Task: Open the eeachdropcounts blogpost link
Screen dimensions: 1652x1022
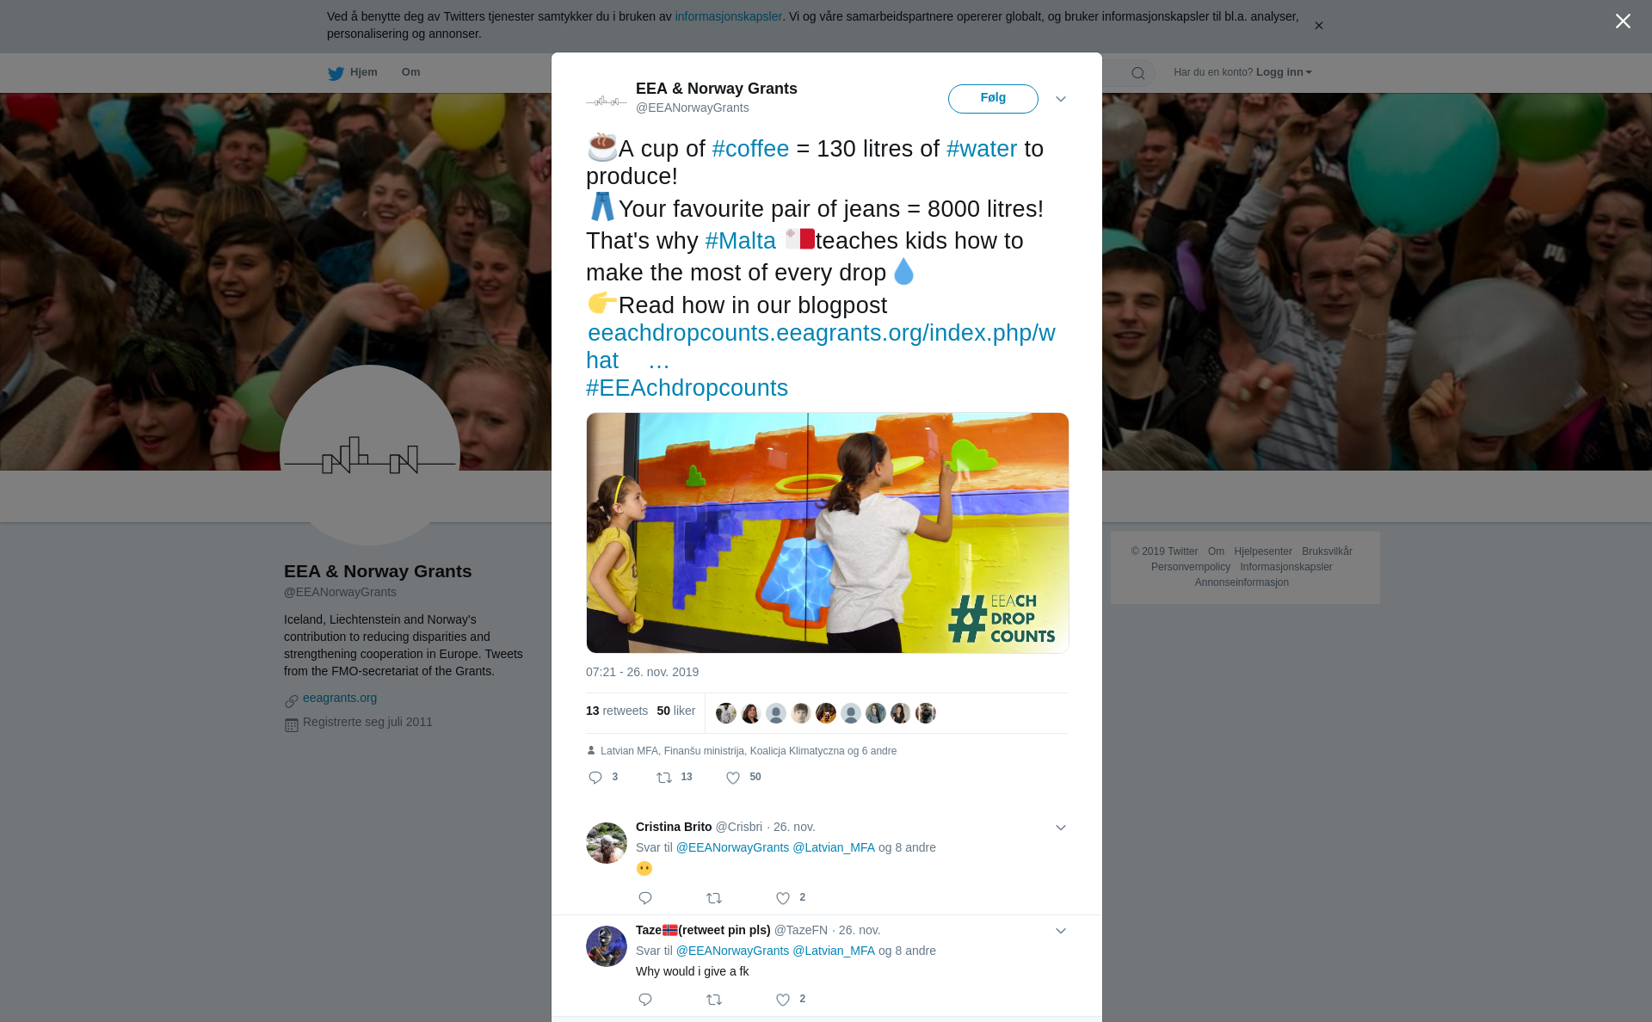Action: point(821,347)
